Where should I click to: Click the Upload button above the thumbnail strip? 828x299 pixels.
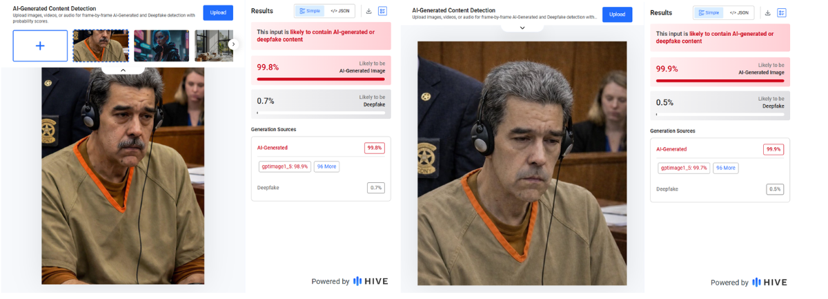[x=218, y=12]
